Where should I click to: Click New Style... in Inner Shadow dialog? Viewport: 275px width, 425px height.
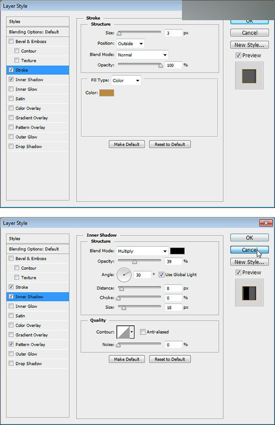pyautogui.click(x=249, y=262)
